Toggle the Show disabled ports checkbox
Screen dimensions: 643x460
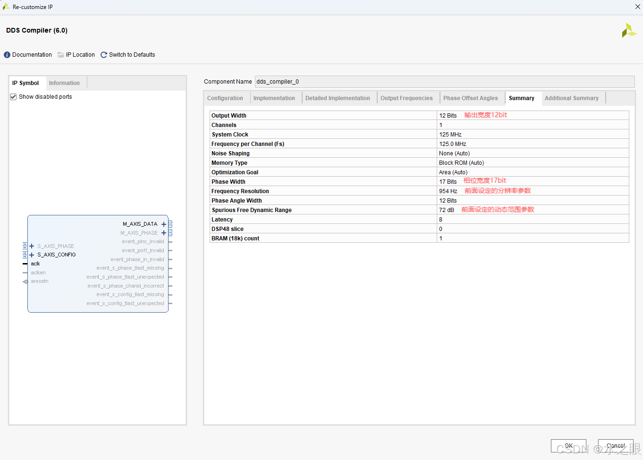click(x=13, y=97)
